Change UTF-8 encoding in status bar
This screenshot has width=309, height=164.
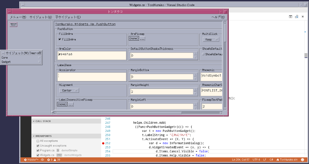point(256,160)
